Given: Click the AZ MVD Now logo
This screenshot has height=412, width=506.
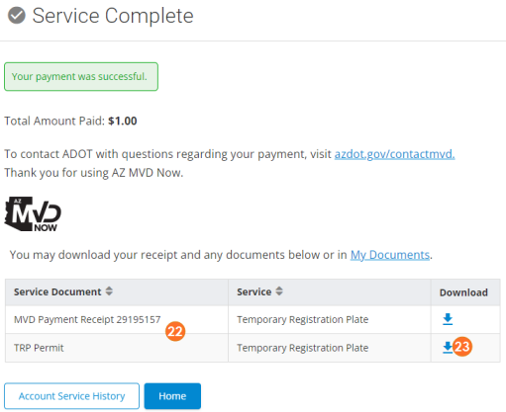Looking at the screenshot, I should [33, 214].
